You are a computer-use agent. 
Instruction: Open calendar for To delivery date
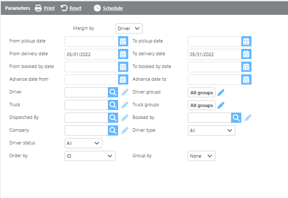(x=246, y=54)
